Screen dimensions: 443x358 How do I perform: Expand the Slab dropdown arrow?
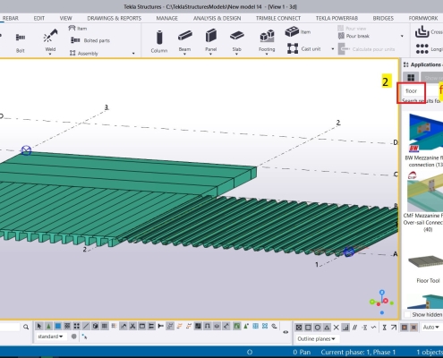coord(236,55)
